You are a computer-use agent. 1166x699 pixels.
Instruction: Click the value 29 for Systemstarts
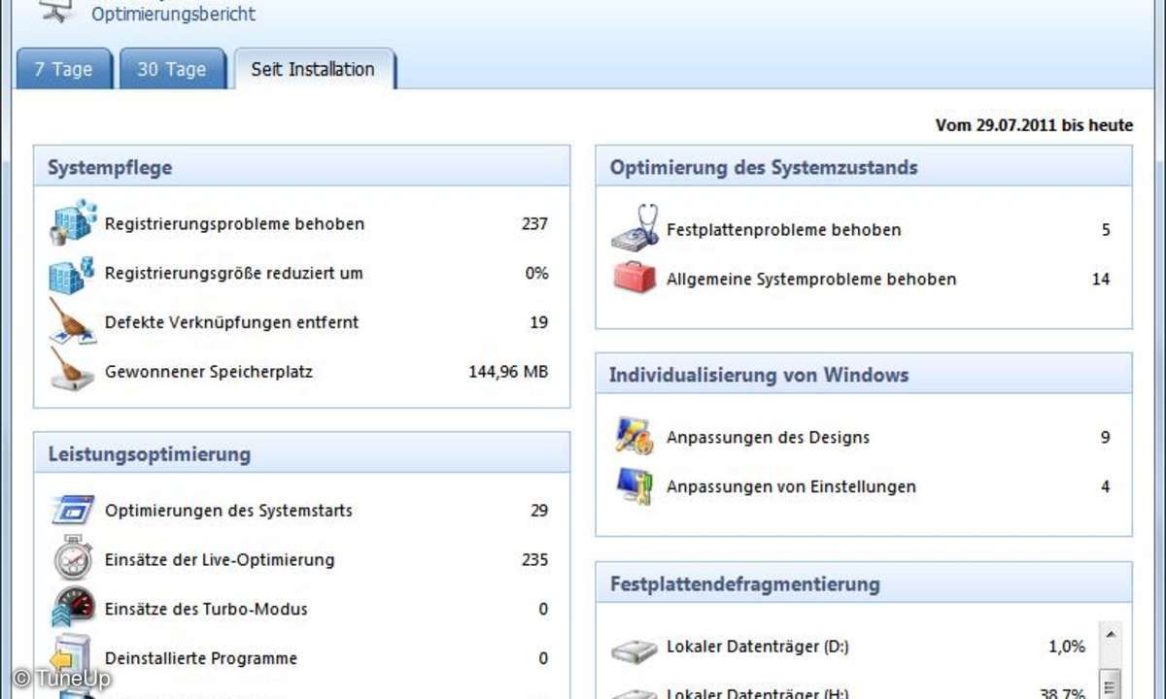click(x=539, y=510)
